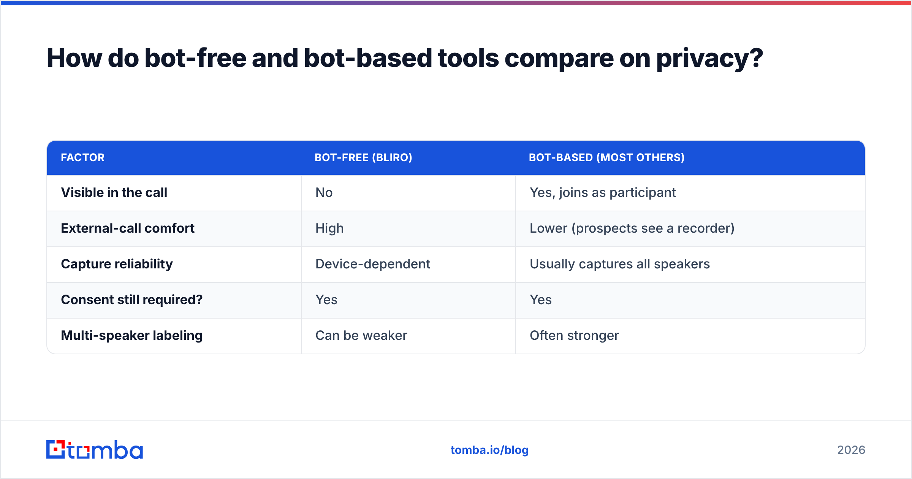Select the page heading about privacy comparison

[405, 58]
